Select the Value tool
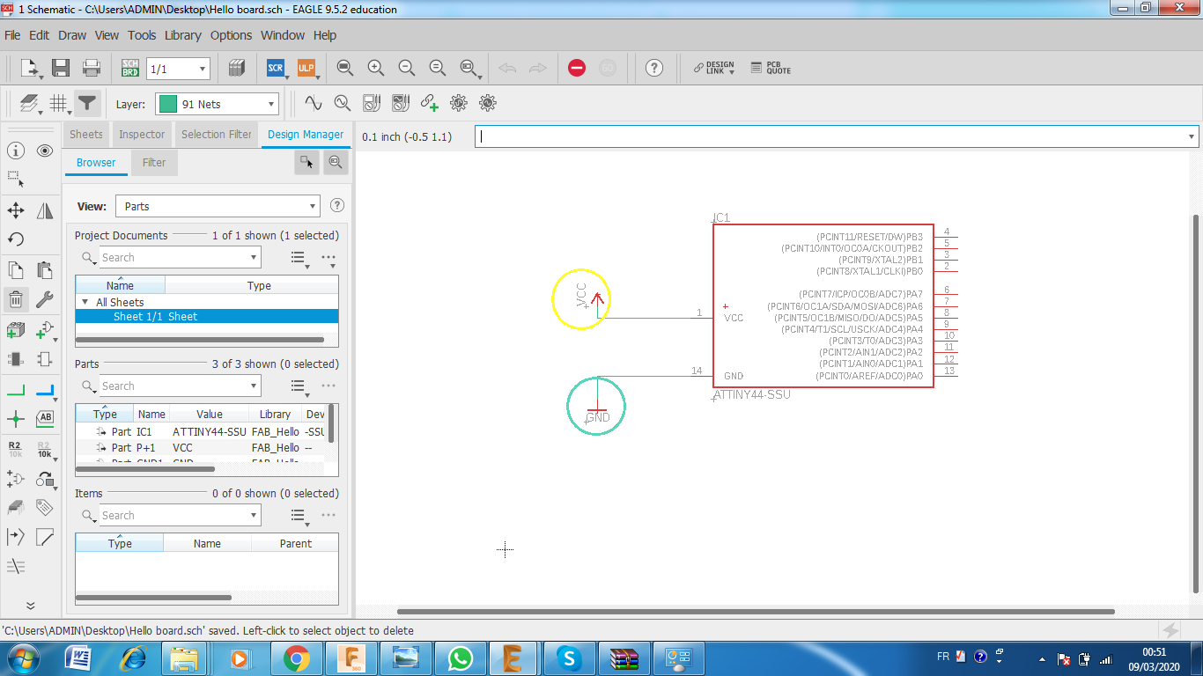Viewport: 1203px width, 676px height. (45, 449)
